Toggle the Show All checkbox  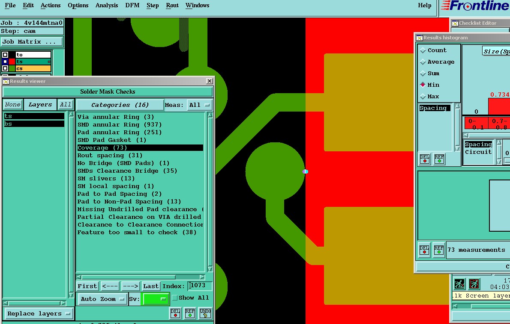[175, 298]
